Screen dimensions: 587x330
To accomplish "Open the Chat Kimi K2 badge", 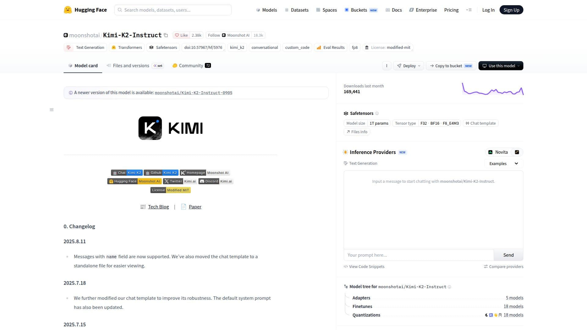I will coord(127,173).
